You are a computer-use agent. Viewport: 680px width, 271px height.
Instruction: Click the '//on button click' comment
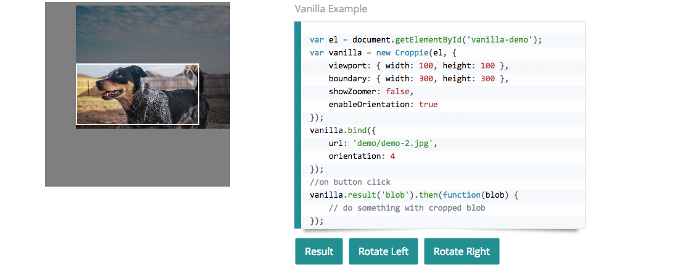pos(350,182)
